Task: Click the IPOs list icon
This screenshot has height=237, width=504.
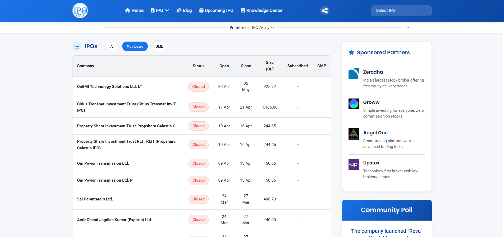Action: coord(77,47)
